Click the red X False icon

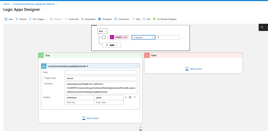(147, 55)
